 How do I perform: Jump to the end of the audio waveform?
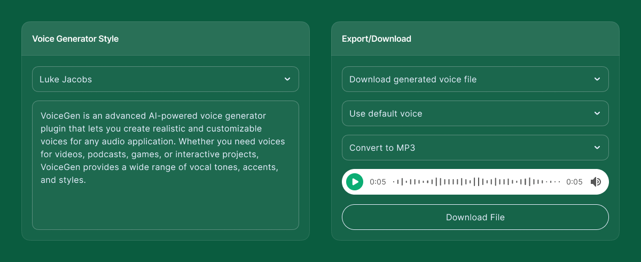tap(559, 182)
